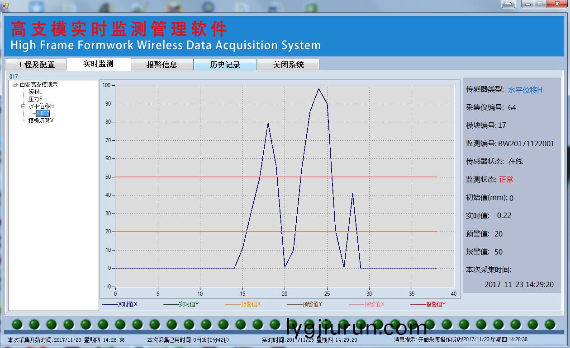
Task: Click the double-arrow button in title bar
Action: 508,4
